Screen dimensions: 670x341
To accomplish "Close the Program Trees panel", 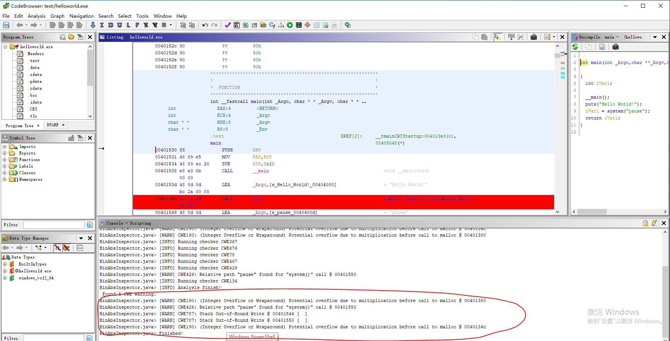I will (x=90, y=37).
